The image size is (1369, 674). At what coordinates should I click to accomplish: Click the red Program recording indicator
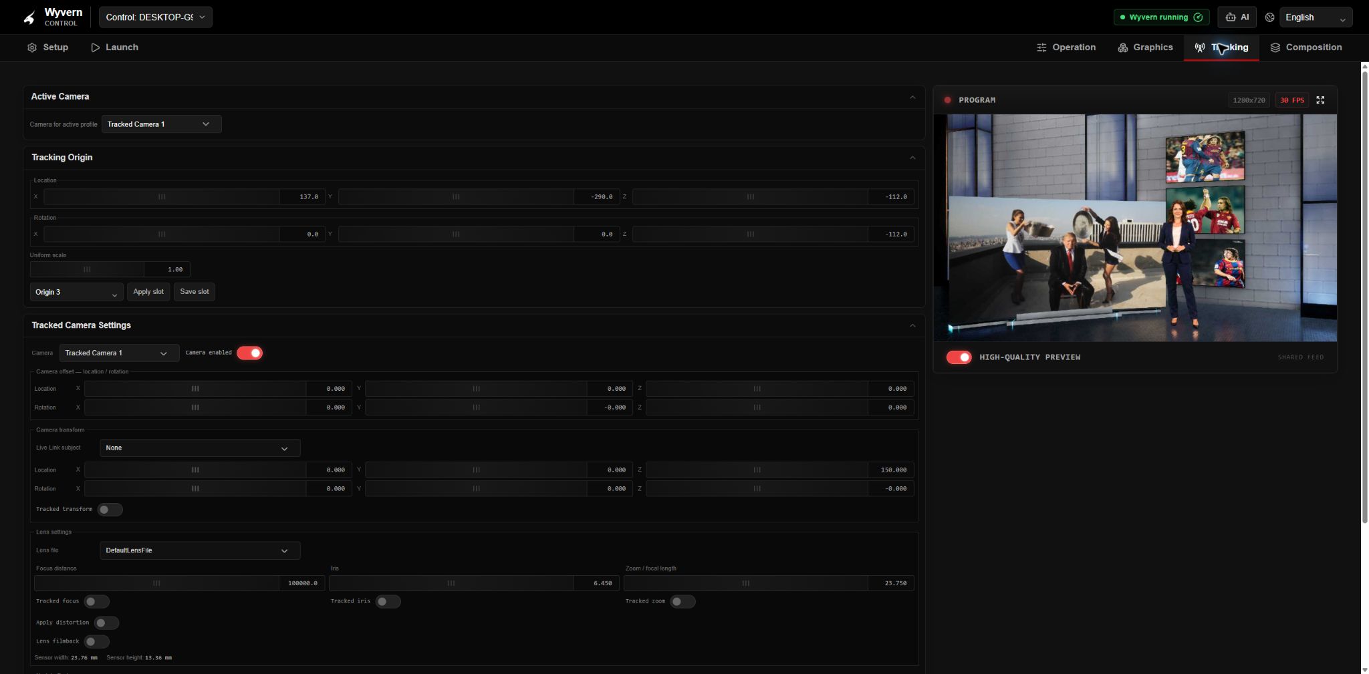(947, 100)
